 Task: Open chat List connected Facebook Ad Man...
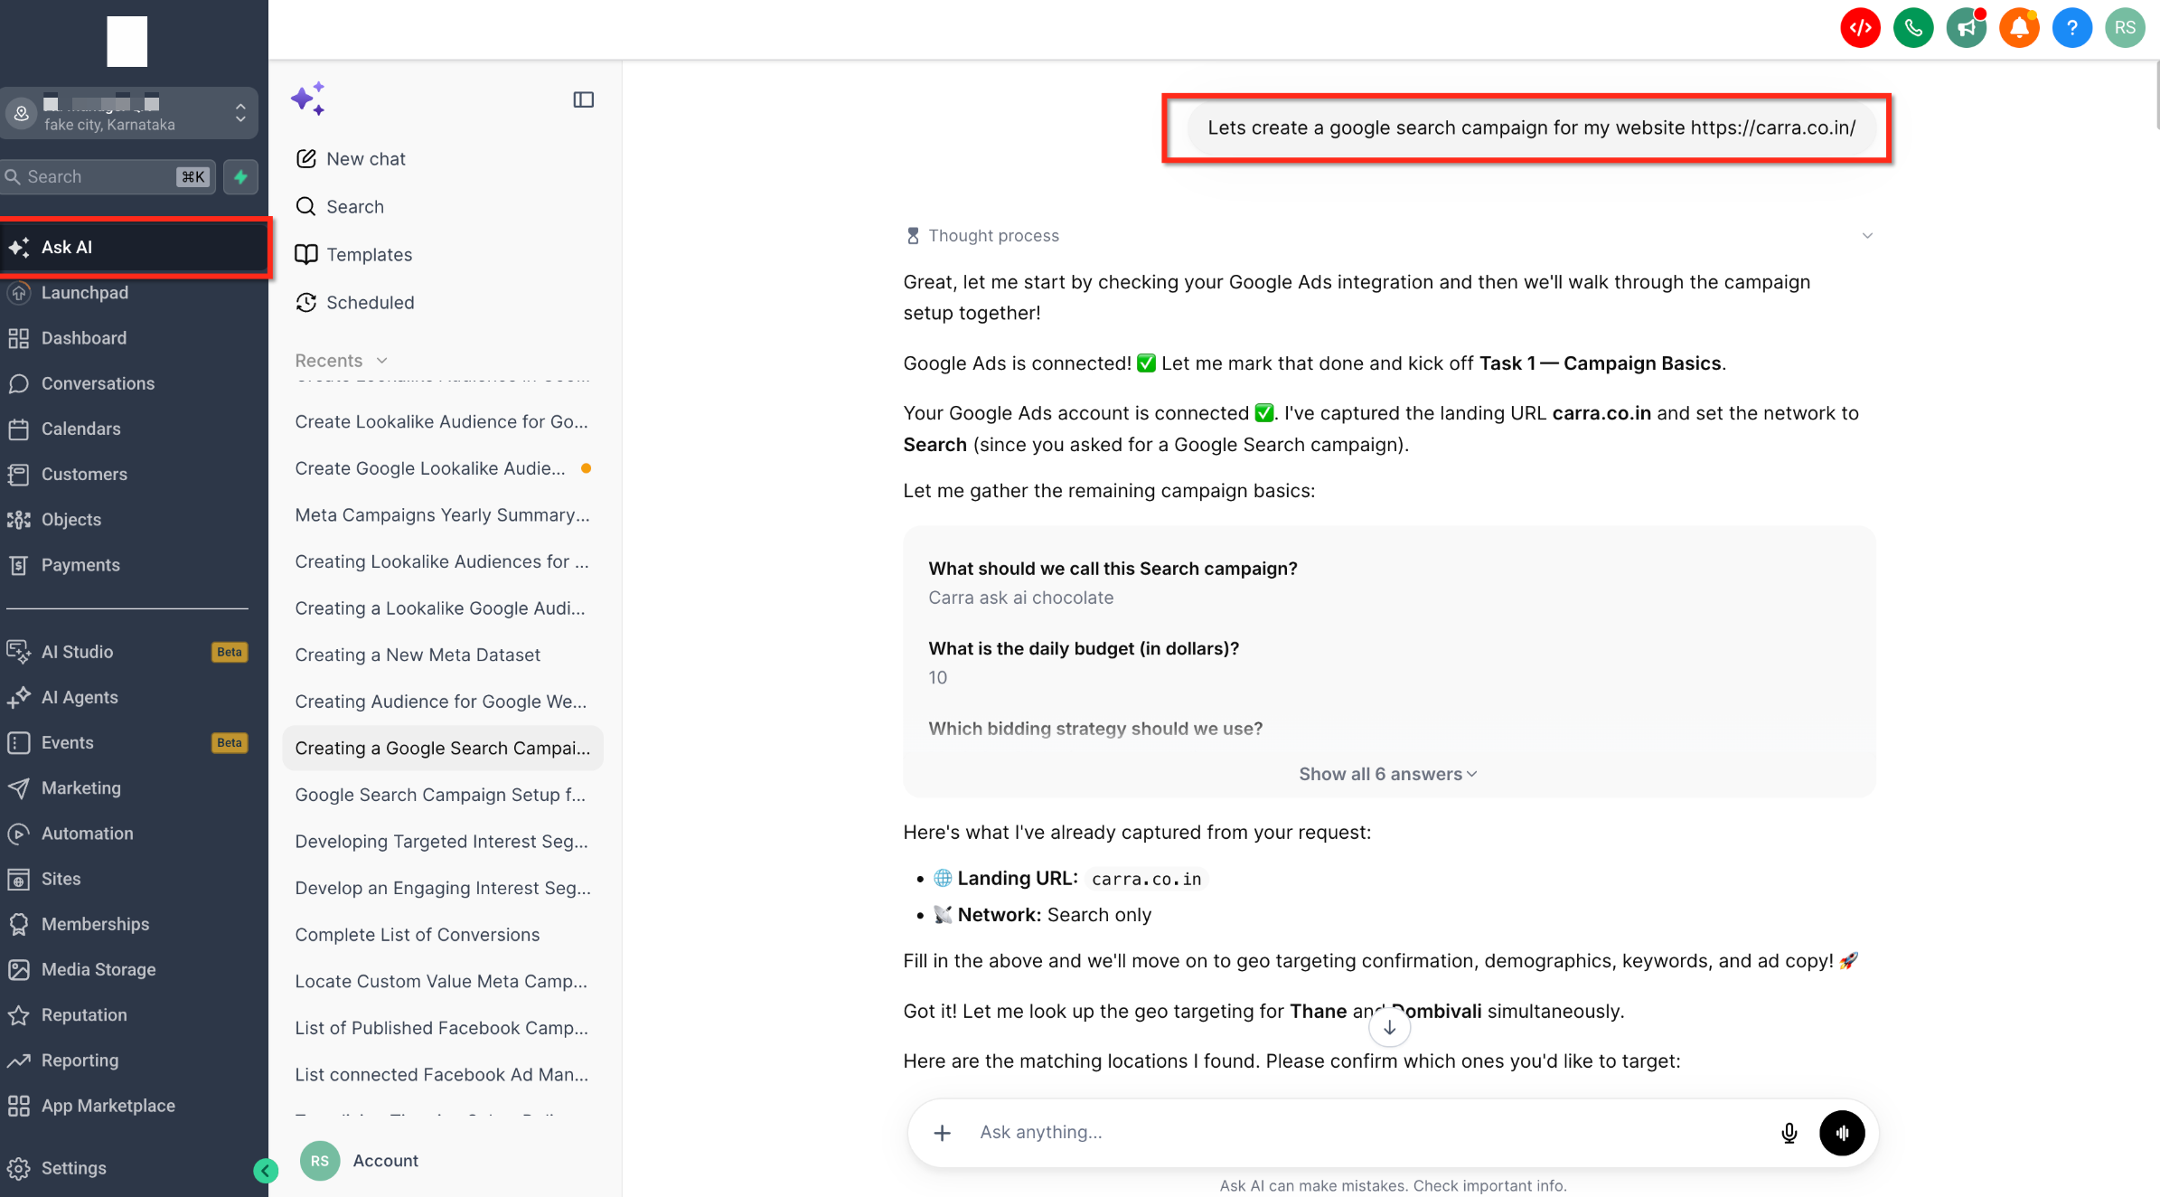coord(443,1075)
